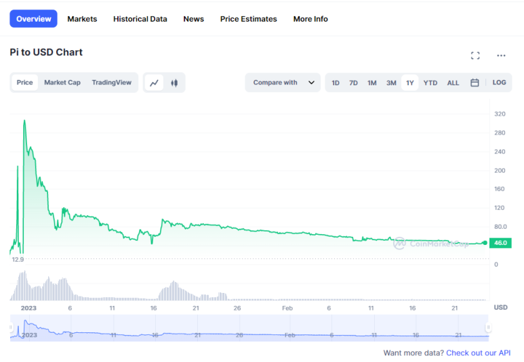Set chart range to ALL

coord(453,83)
